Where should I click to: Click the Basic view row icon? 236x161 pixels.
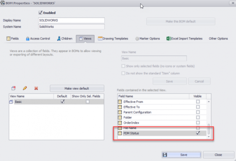(x=11, y=101)
